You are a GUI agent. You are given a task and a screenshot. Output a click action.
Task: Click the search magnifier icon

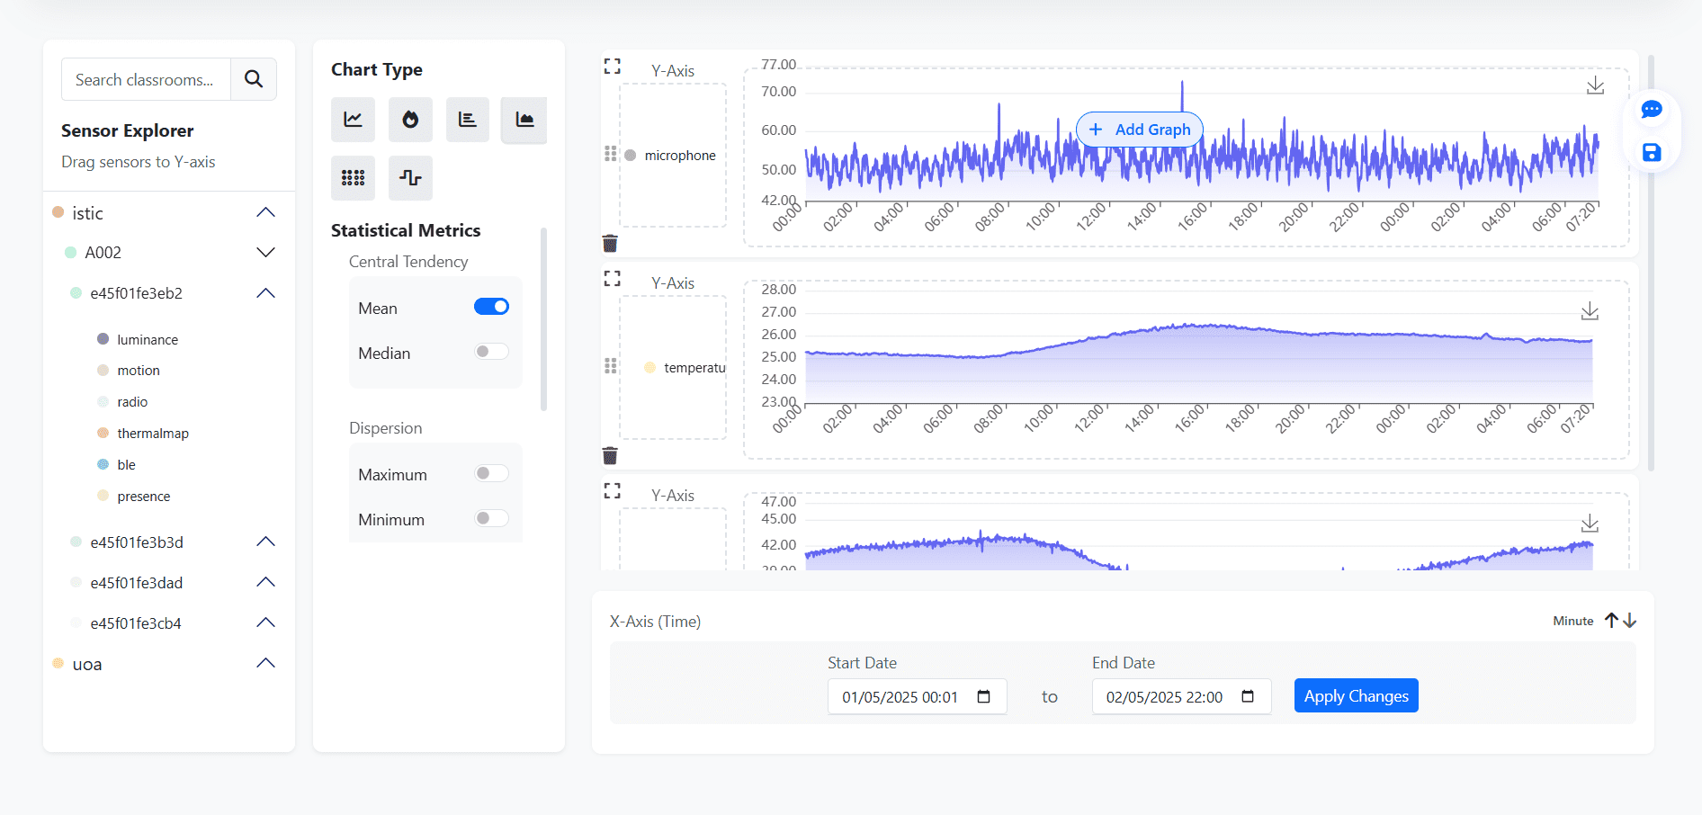[x=254, y=79]
